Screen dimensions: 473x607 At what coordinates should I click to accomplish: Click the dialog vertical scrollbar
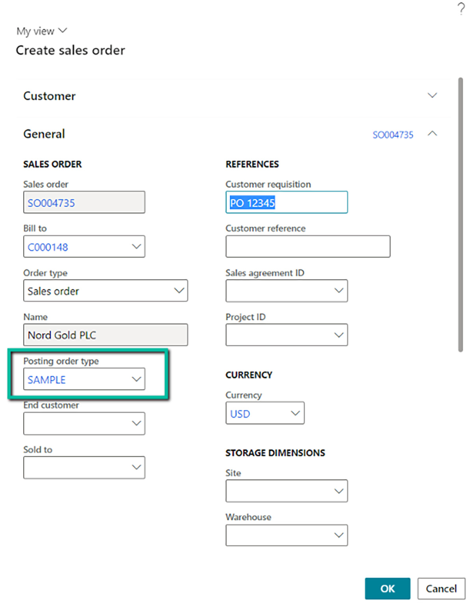click(x=460, y=214)
